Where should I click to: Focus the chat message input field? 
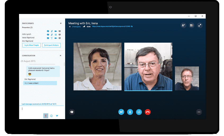[42, 109]
